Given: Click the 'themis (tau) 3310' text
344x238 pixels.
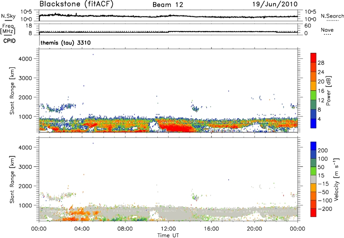Looking at the screenshot, I should [x=66, y=43].
